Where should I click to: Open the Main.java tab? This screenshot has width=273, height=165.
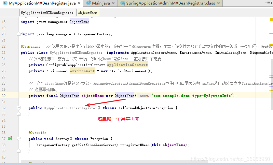(101, 3)
